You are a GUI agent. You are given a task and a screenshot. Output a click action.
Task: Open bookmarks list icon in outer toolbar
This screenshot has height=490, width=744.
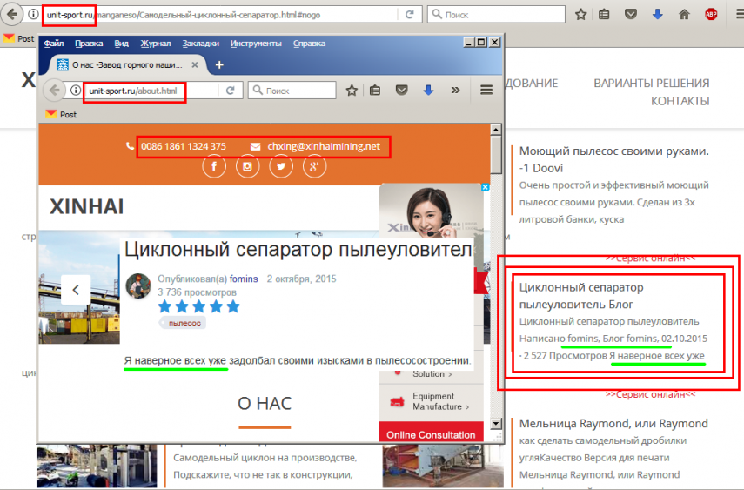[x=604, y=15]
